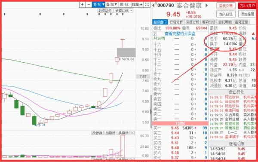Screen dimensions: 258x162
Task: Expand the 设置均线 dropdown
Action: tap(124, 11)
